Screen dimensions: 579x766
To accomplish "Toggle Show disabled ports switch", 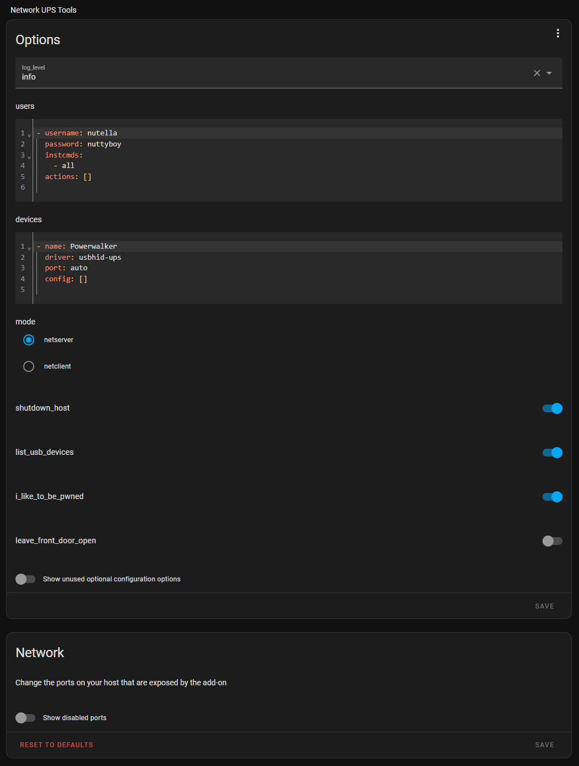I will tap(25, 718).
